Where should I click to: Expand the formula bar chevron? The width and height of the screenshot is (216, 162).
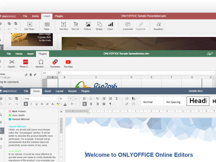pyautogui.click(x=213, y=73)
